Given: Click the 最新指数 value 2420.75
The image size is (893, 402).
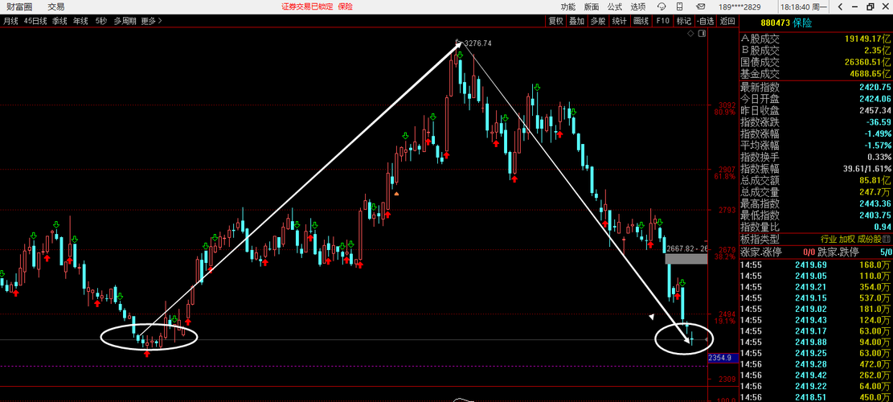Looking at the screenshot, I should coord(875,87).
